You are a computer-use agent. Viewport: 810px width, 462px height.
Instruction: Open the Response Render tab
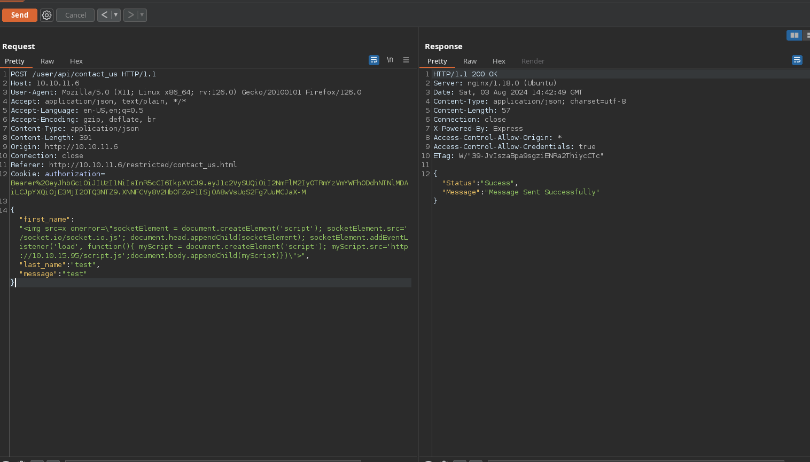tap(533, 61)
